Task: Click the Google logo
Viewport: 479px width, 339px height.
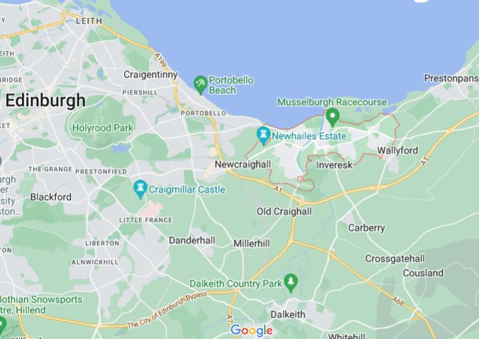Action: pos(251,330)
